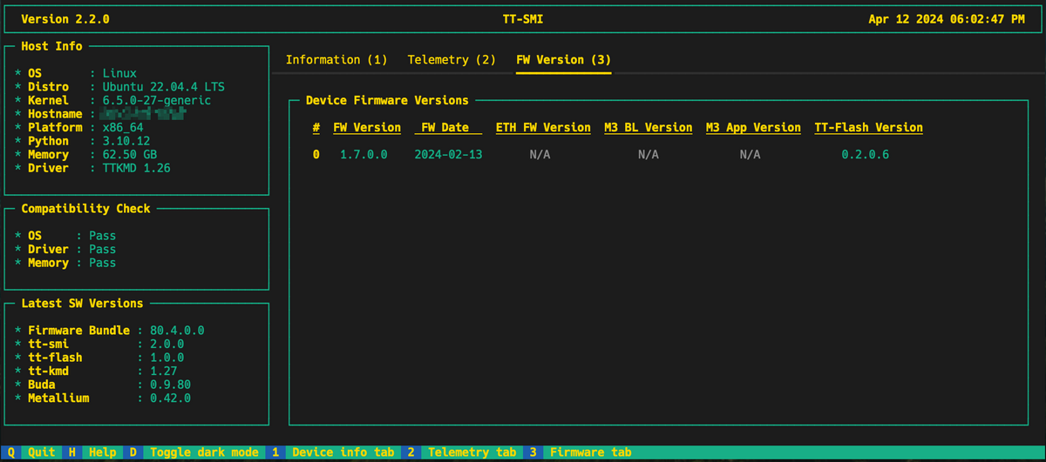Screen dimensions: 1046x462
Task: Click N/A under ETH FW Version
Action: [x=540, y=155]
